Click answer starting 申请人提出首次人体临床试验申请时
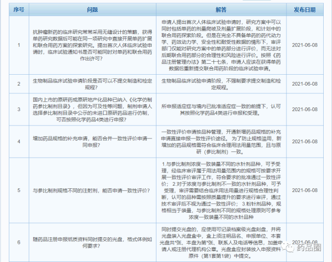The height and width of the screenshot is (262, 332). [221, 45]
